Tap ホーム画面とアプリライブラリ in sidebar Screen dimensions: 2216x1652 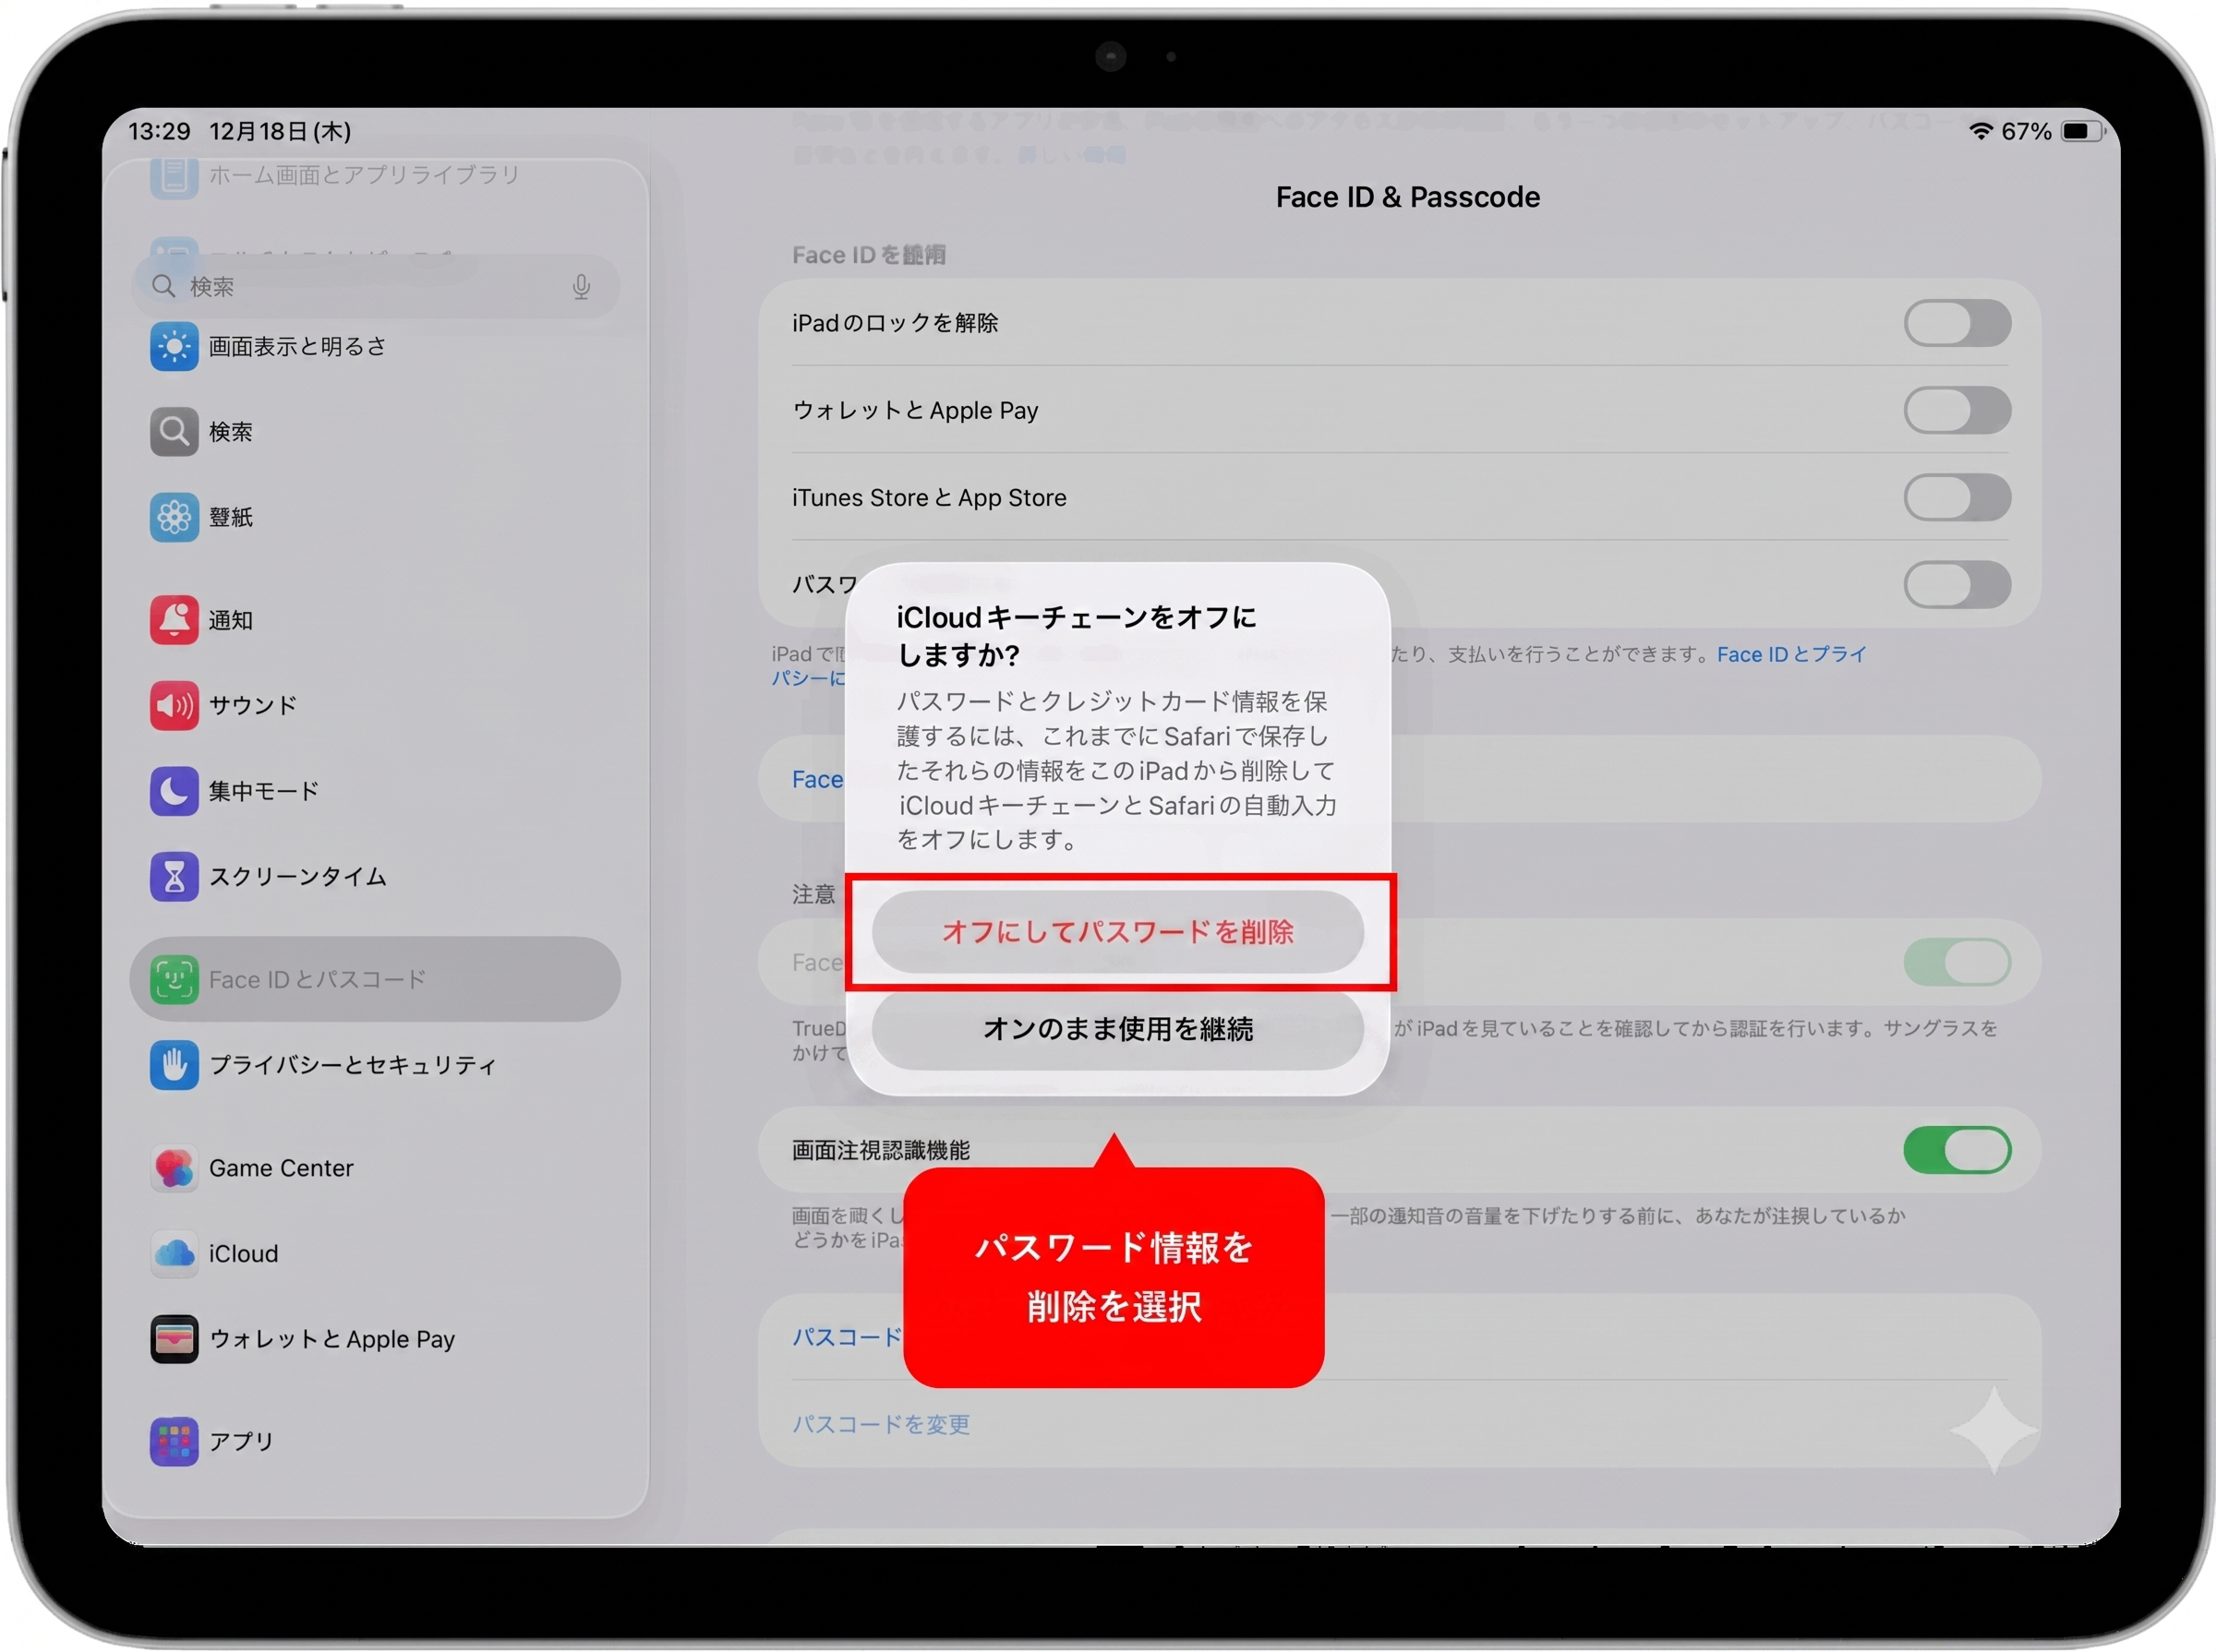[x=364, y=175]
